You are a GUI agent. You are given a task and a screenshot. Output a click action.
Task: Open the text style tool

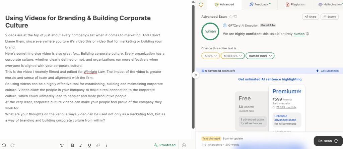pos(62,145)
